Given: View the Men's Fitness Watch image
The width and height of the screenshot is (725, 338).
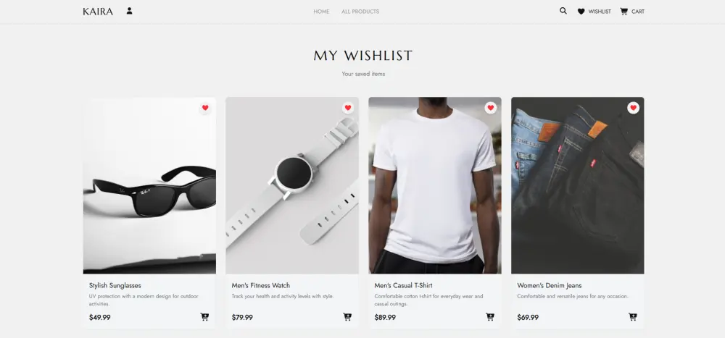Looking at the screenshot, I should [x=292, y=185].
